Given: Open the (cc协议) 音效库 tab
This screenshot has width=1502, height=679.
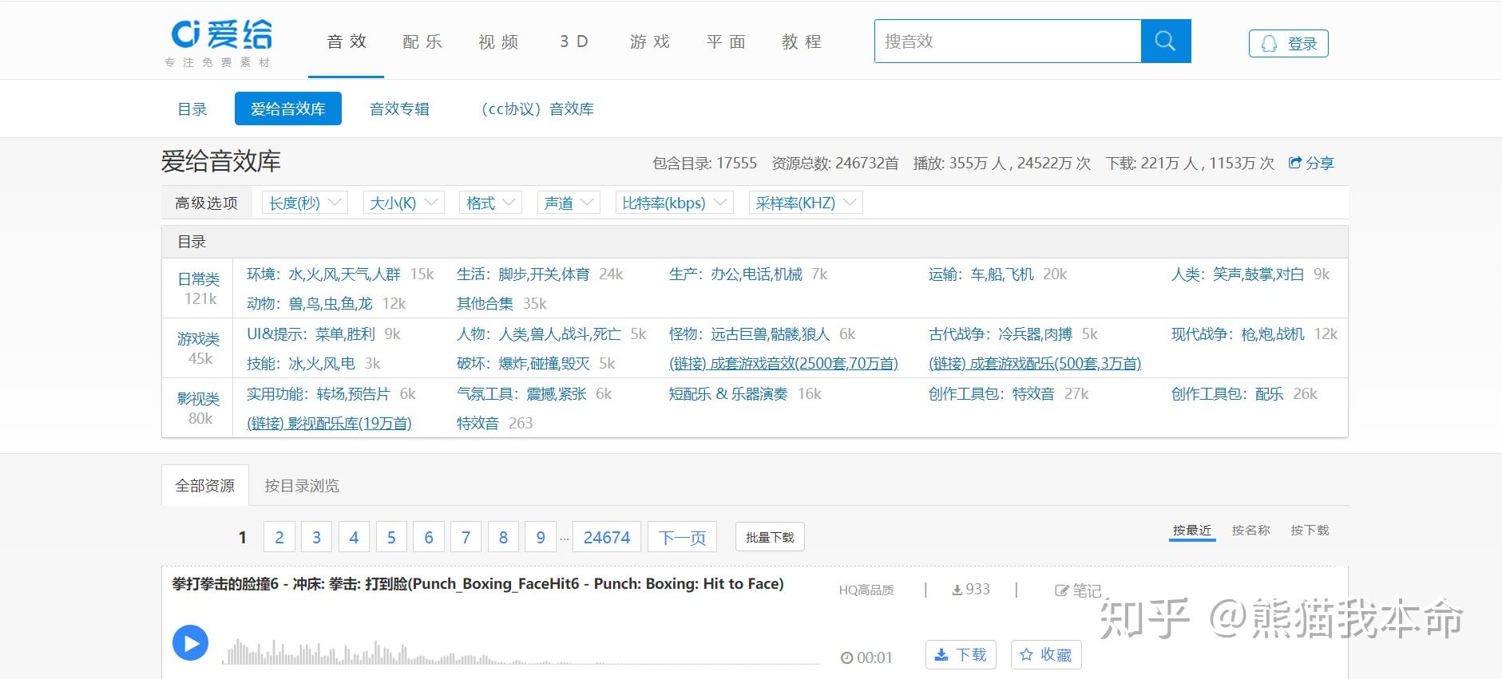Looking at the screenshot, I should point(537,109).
